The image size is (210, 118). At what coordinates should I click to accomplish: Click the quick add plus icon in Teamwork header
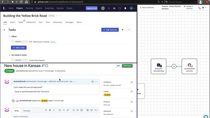(x=109, y=8)
